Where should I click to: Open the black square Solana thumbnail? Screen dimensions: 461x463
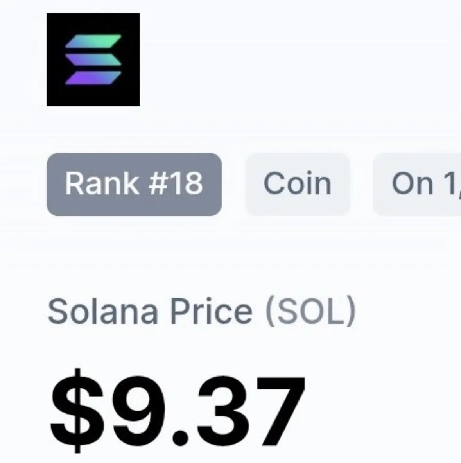[93, 59]
